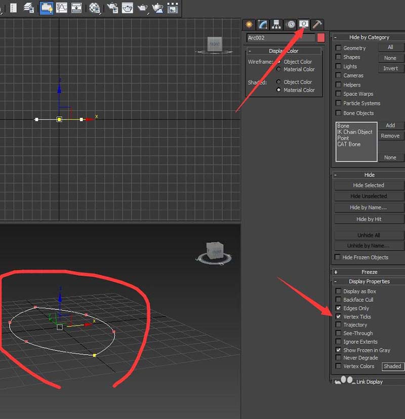Open the Utilities hammer tab
Image resolution: width=405 pixels, height=419 pixels.
click(317, 24)
